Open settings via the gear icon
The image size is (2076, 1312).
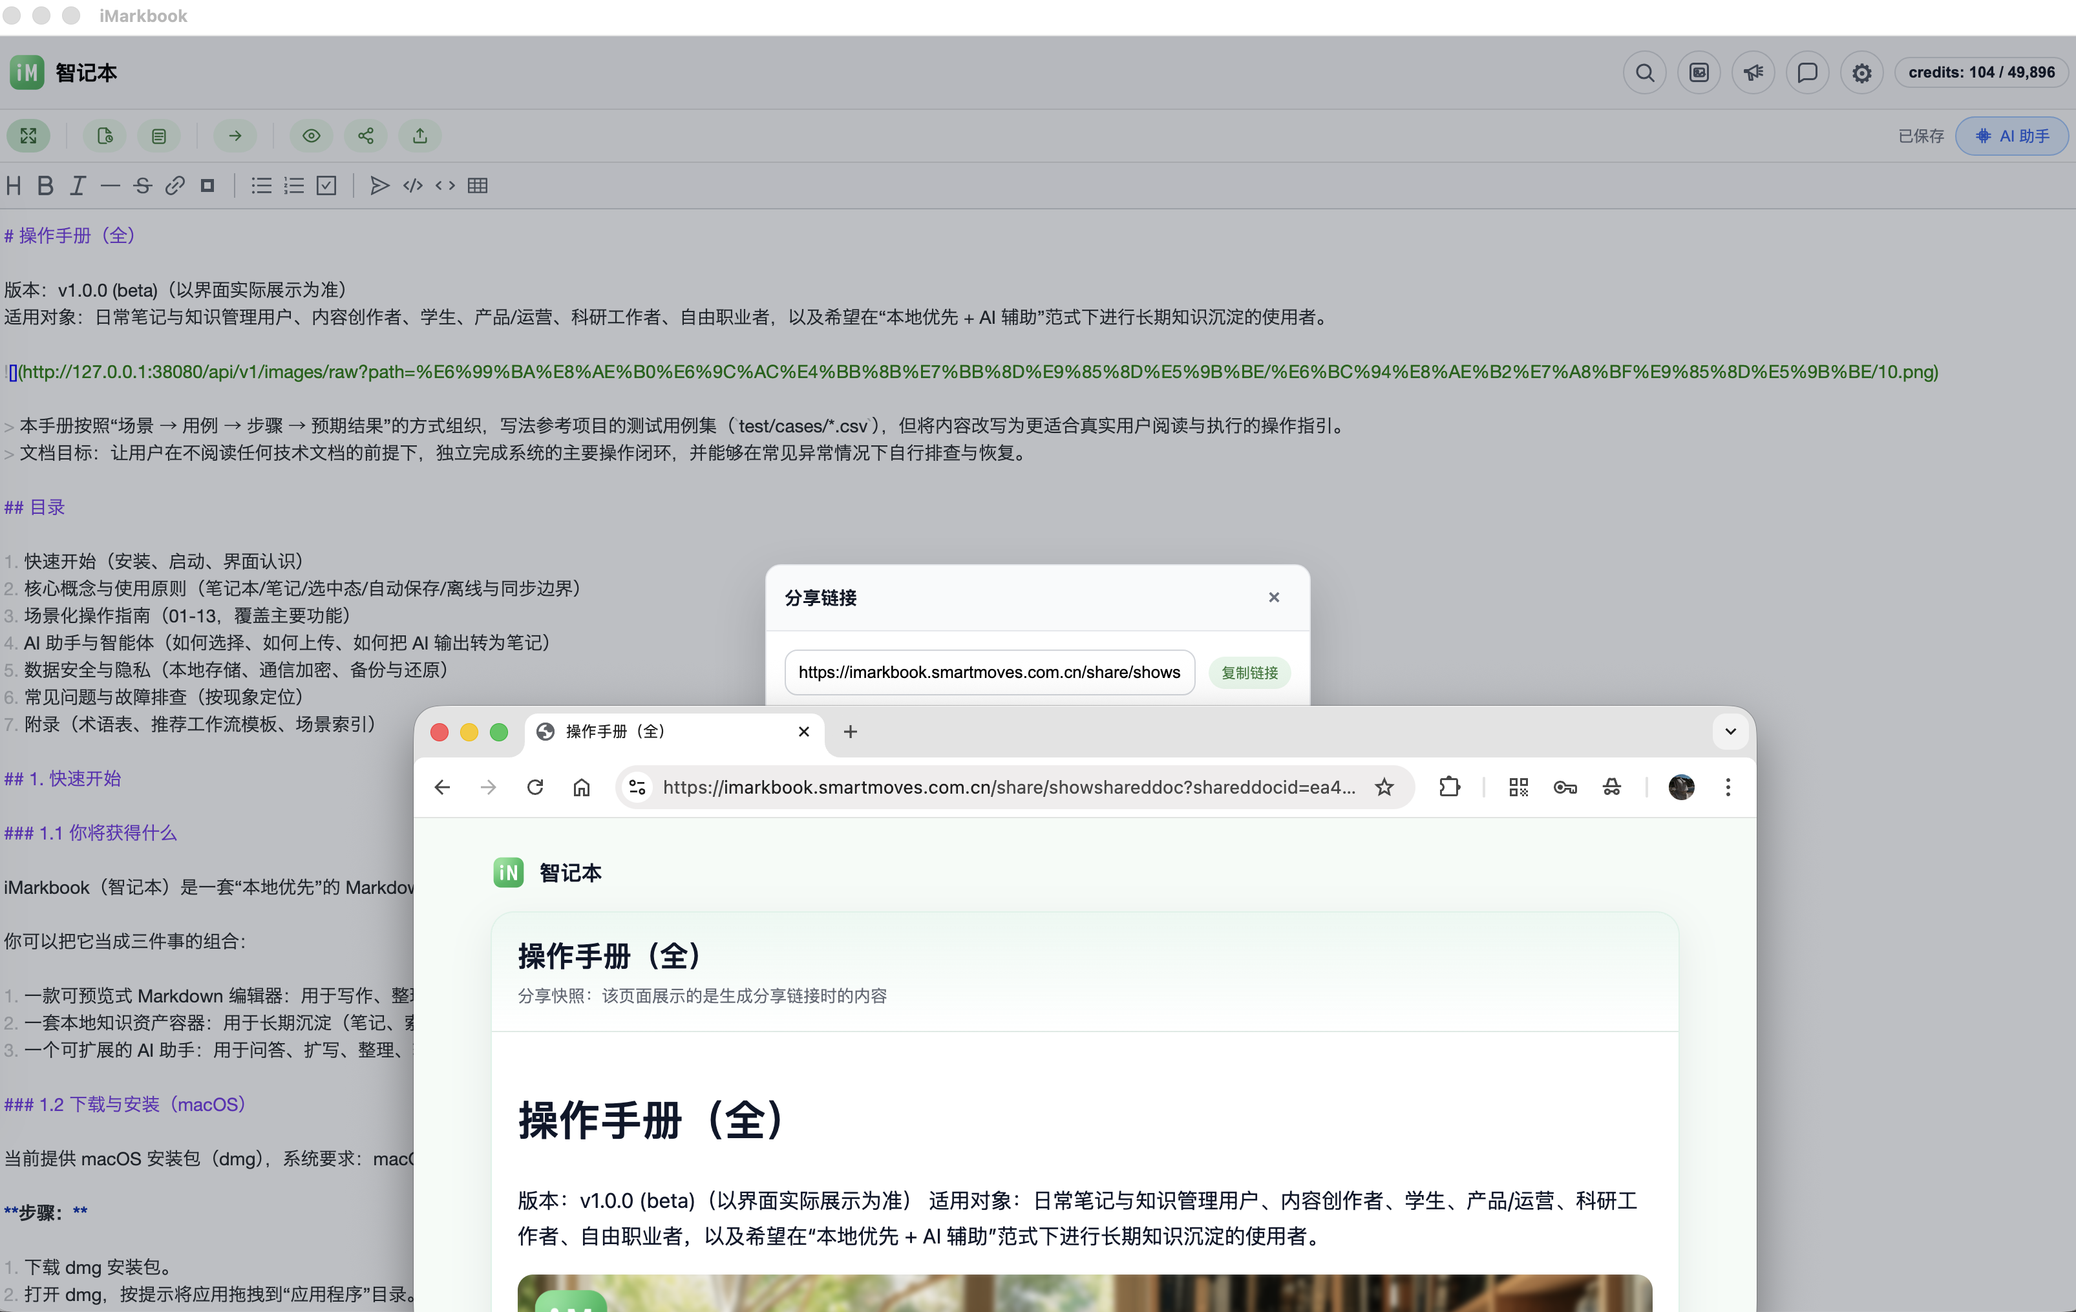tap(1861, 72)
